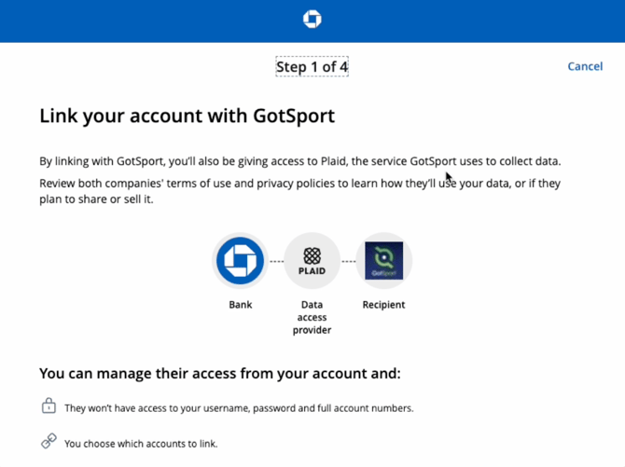The width and height of the screenshot is (625, 467).
Task: Click the padlock icon
Action: (49, 406)
